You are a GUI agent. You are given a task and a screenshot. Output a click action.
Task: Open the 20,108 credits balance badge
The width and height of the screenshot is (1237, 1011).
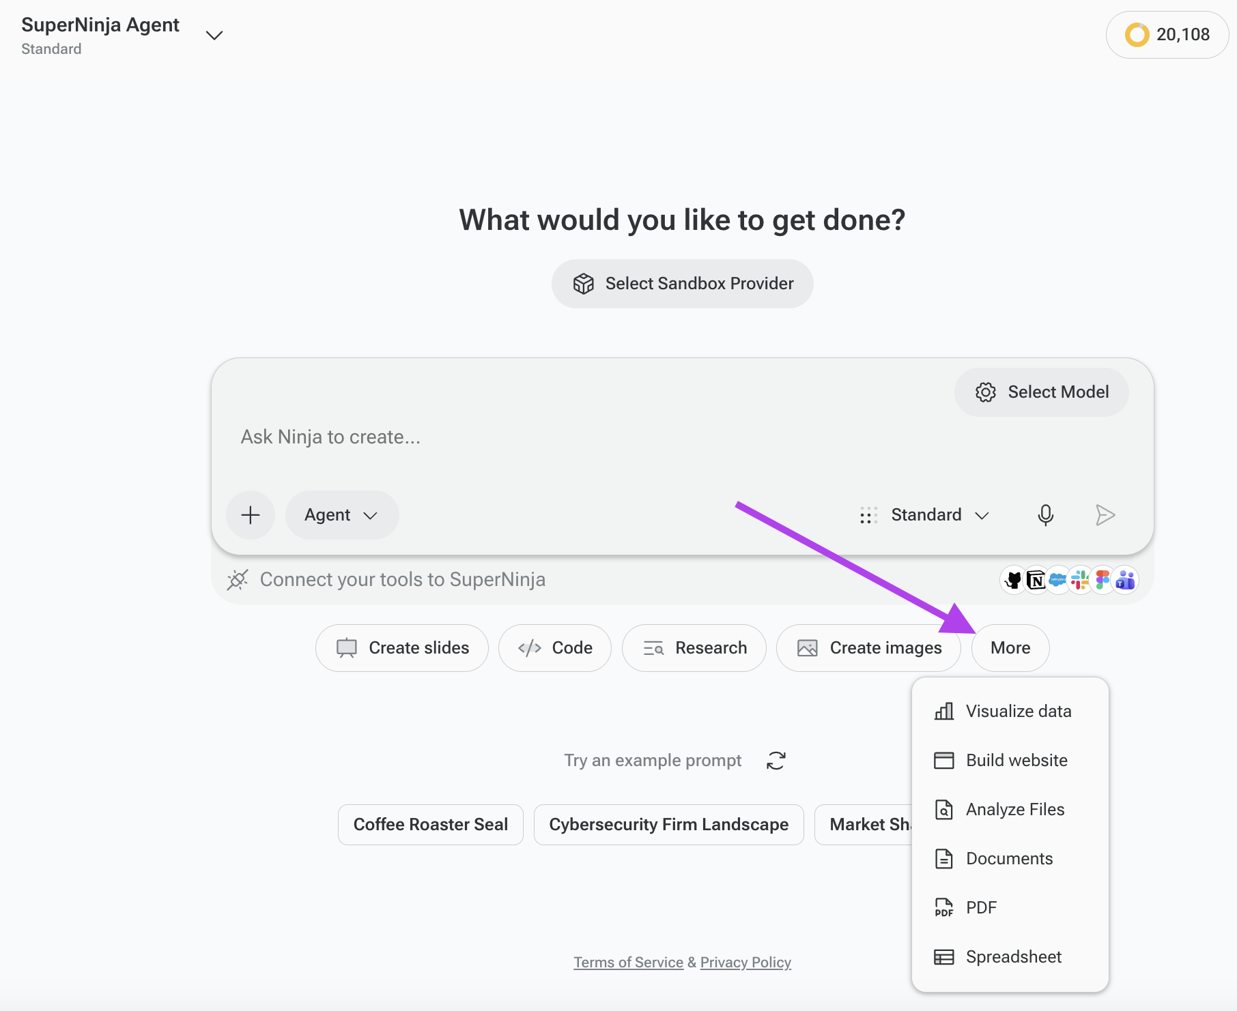click(x=1167, y=35)
